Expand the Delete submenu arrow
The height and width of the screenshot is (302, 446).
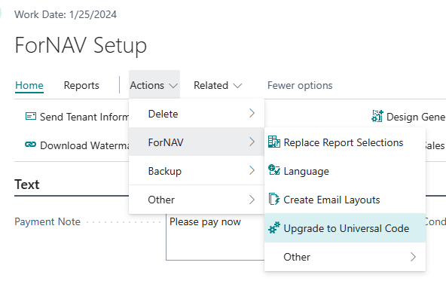[x=252, y=113]
